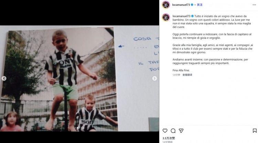Click the 54分钟 time under the caption
The height and width of the screenshot is (143, 258).
click(x=176, y=75)
